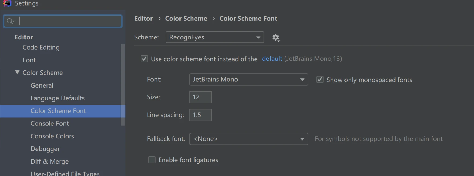The width and height of the screenshot is (474, 176).
Task: Open the Scheme dropdown RecognEyes
Action: click(214, 37)
